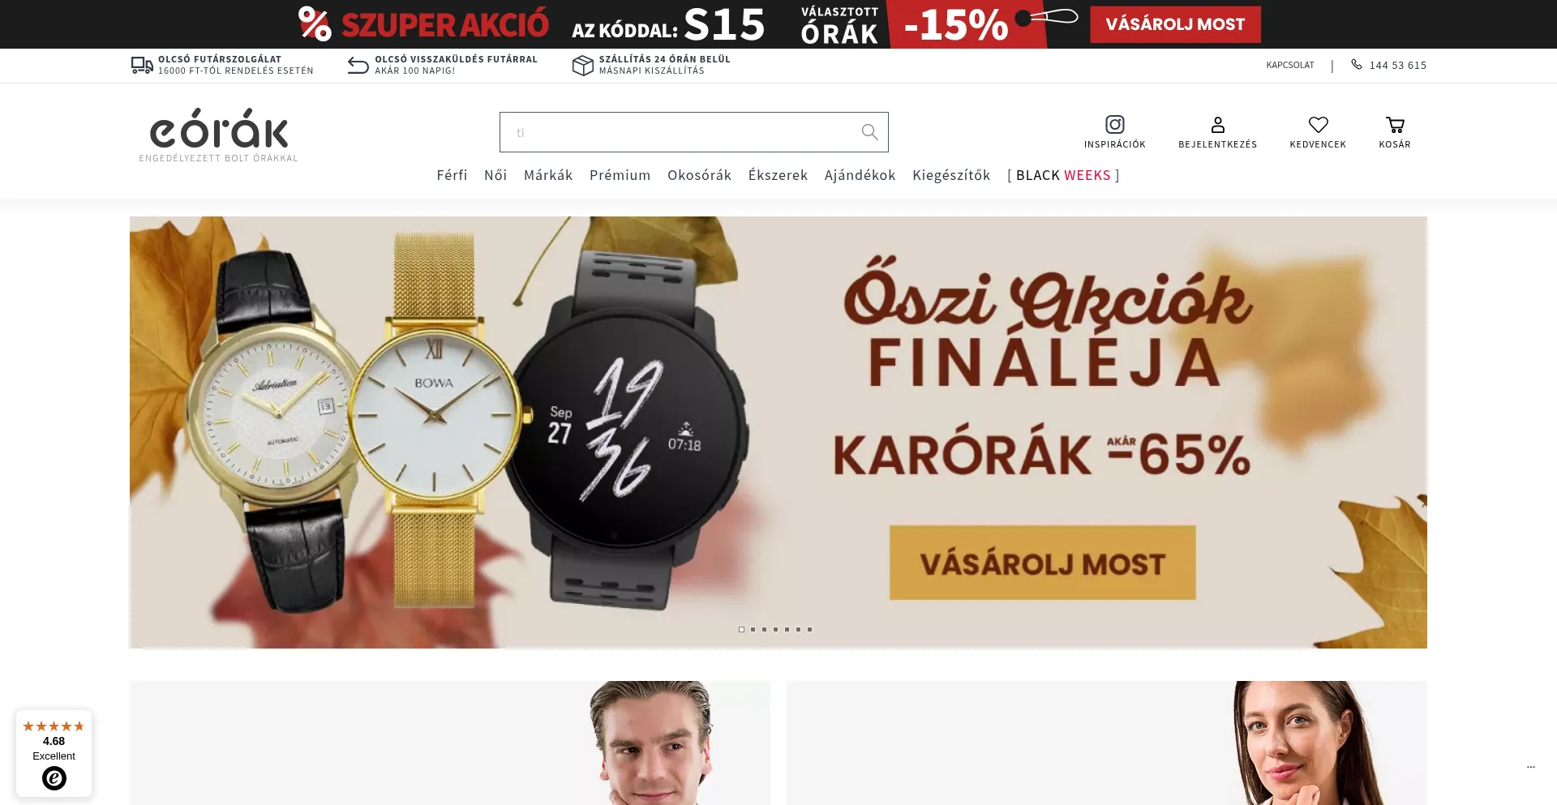The image size is (1557, 805).
Task: Click the search magnifier icon
Action: pyautogui.click(x=869, y=132)
